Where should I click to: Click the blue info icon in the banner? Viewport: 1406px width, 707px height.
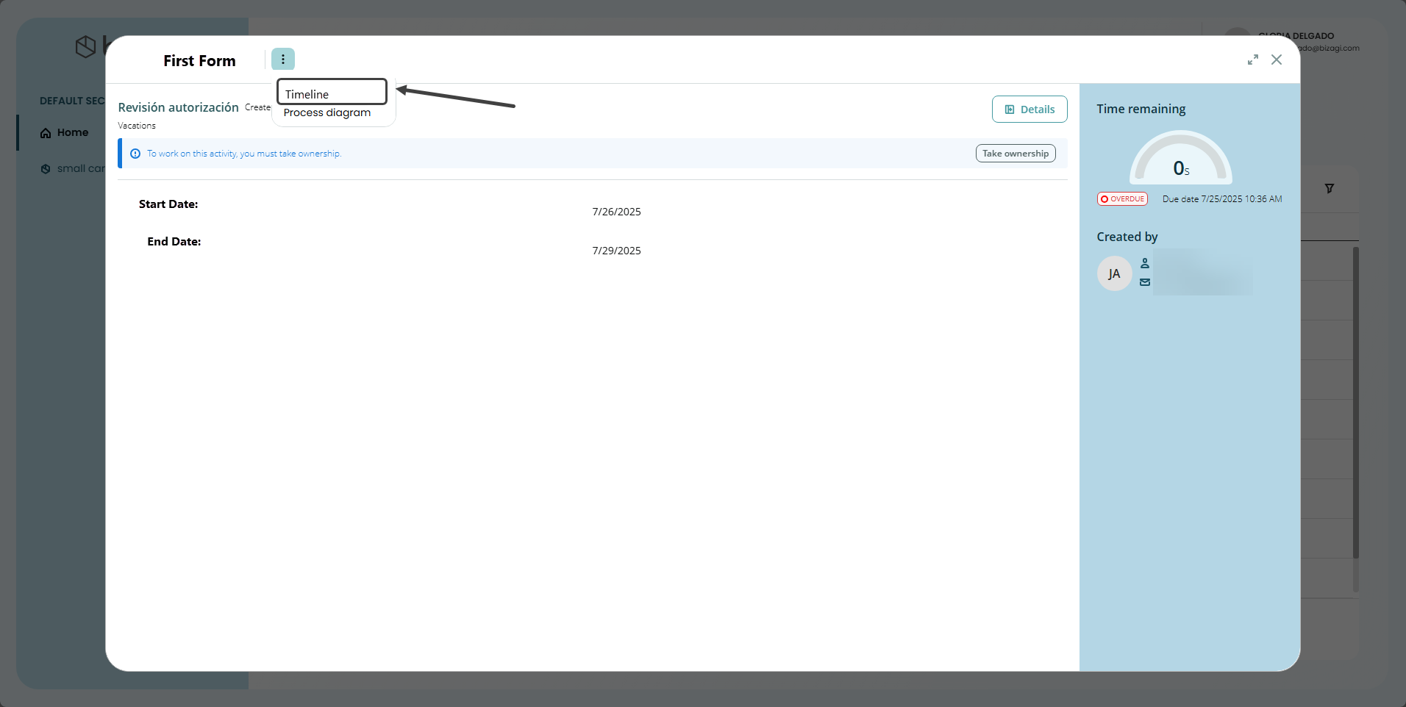coord(135,154)
